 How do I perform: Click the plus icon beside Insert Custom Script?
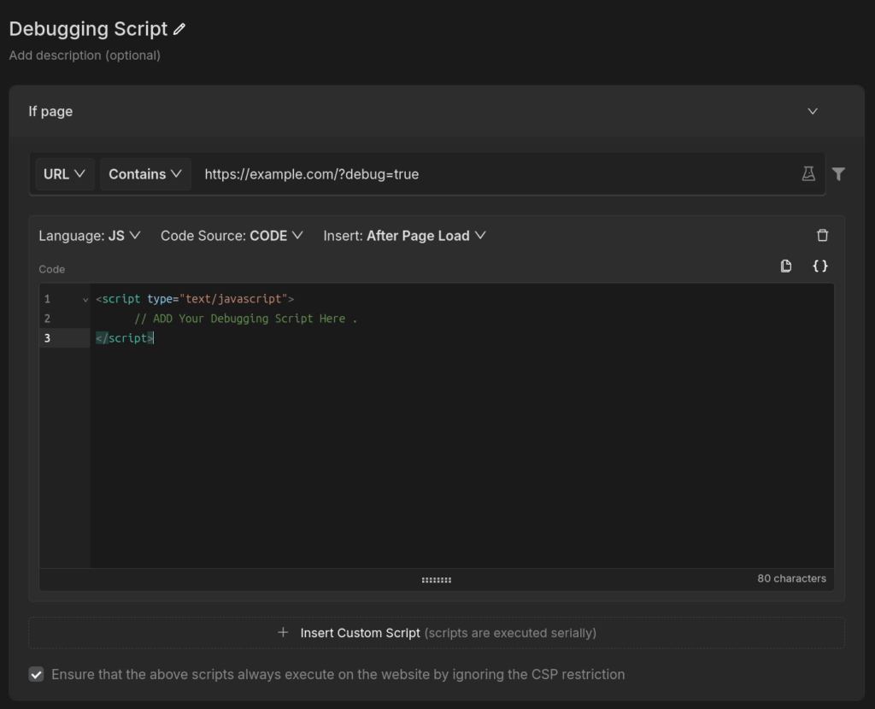point(283,633)
